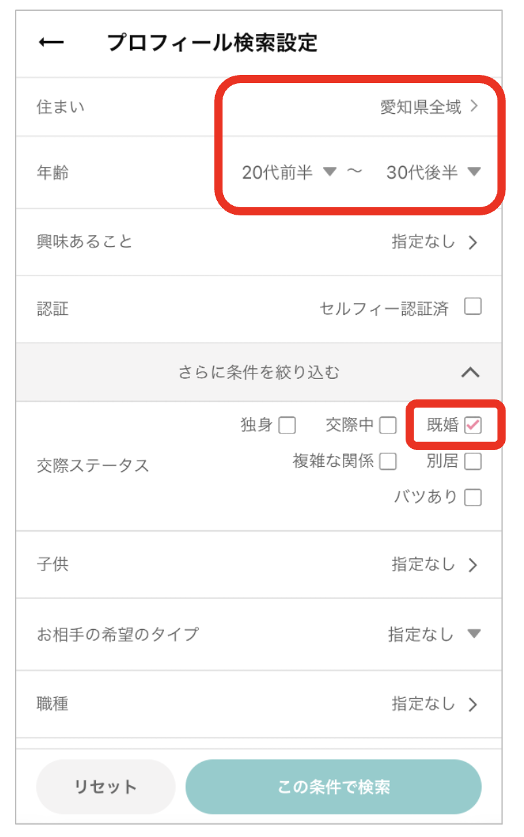Screen dimensions: 524x837
Task: Select the 別居 checkbox
Action: (473, 461)
